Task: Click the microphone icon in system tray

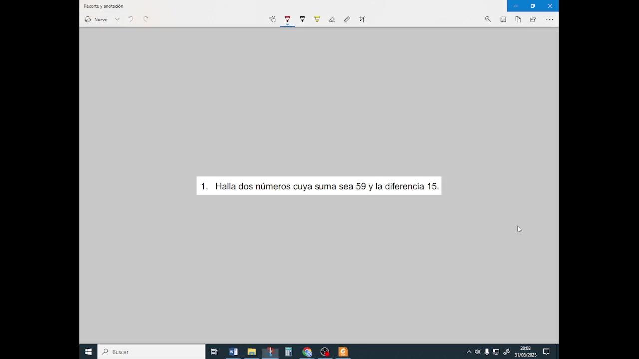Action: pos(487,352)
